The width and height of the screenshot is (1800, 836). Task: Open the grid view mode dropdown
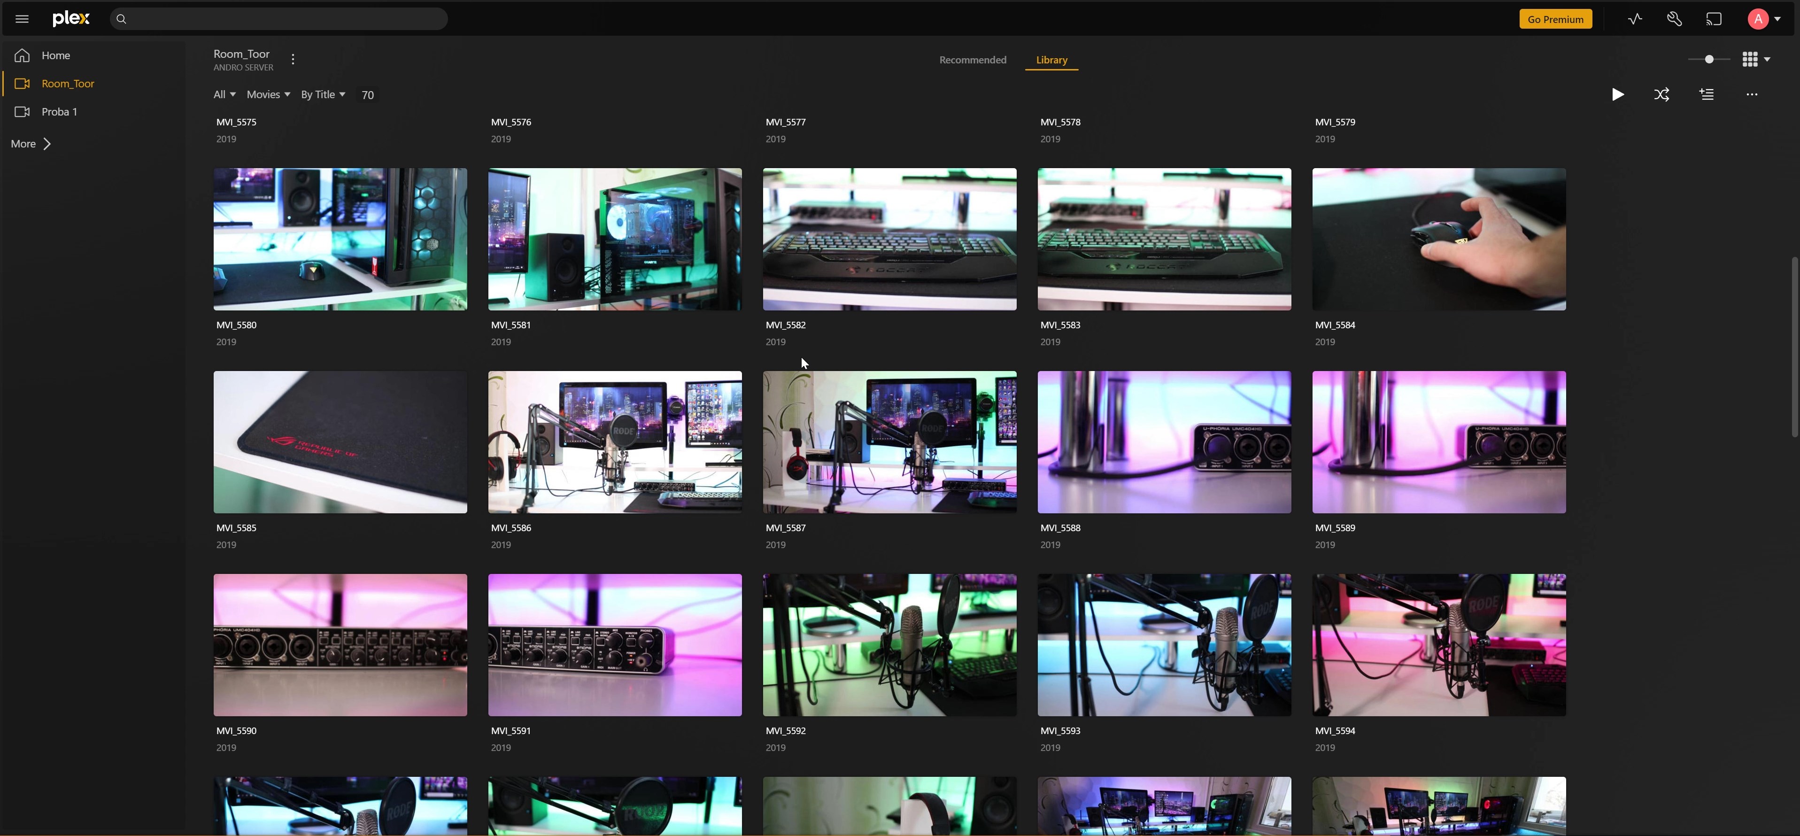[1756, 60]
